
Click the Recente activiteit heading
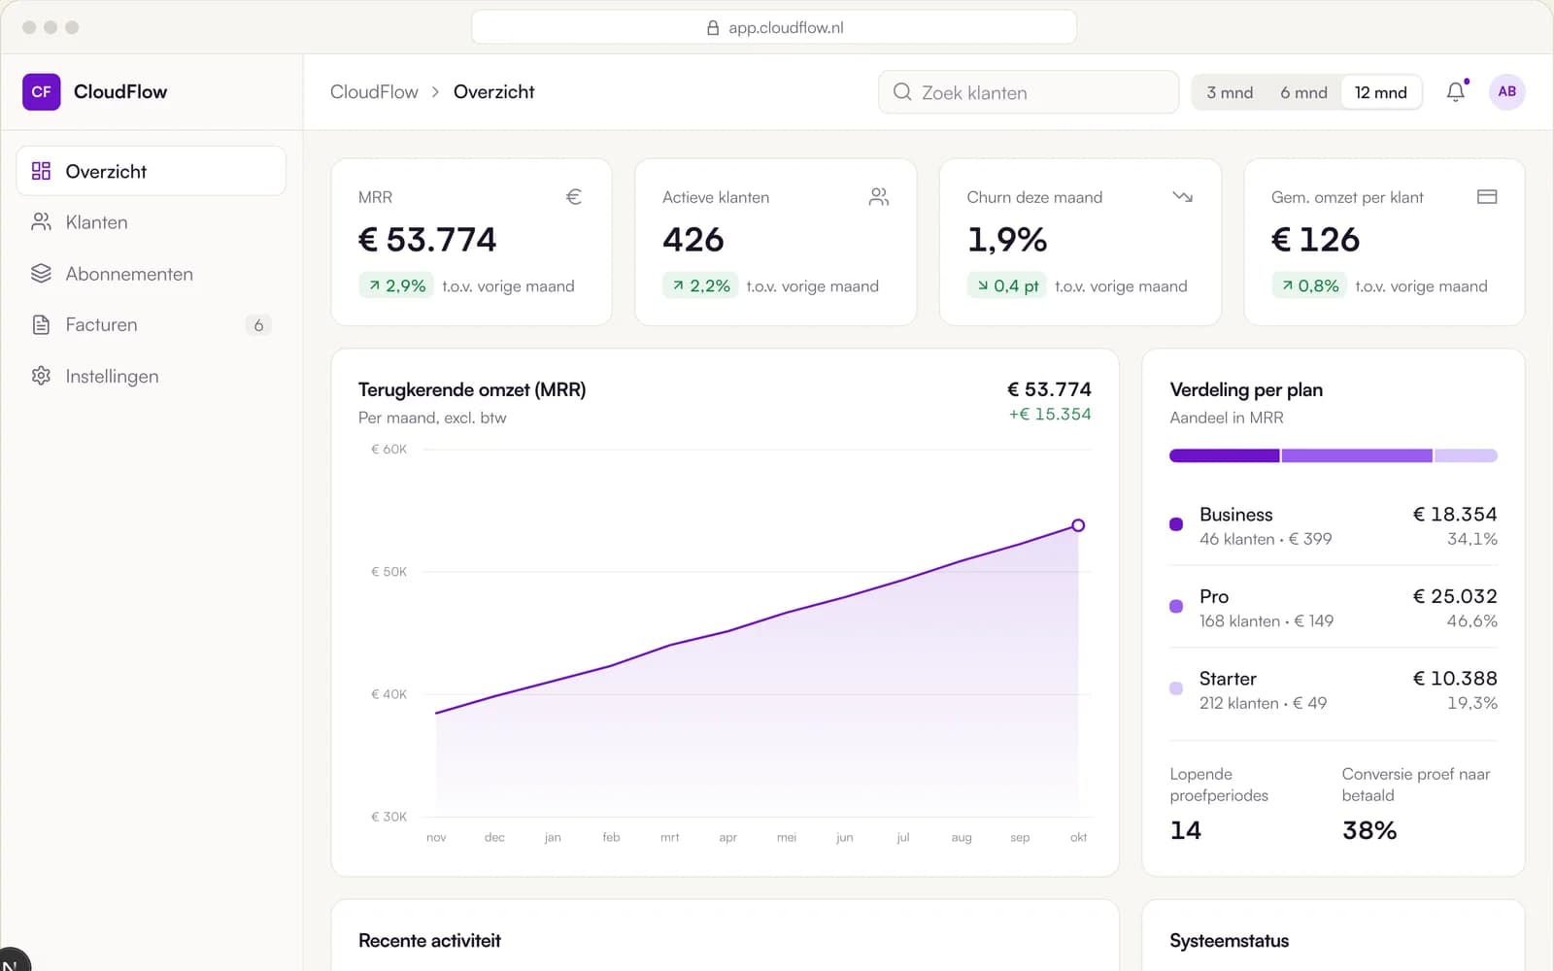[x=429, y=941]
